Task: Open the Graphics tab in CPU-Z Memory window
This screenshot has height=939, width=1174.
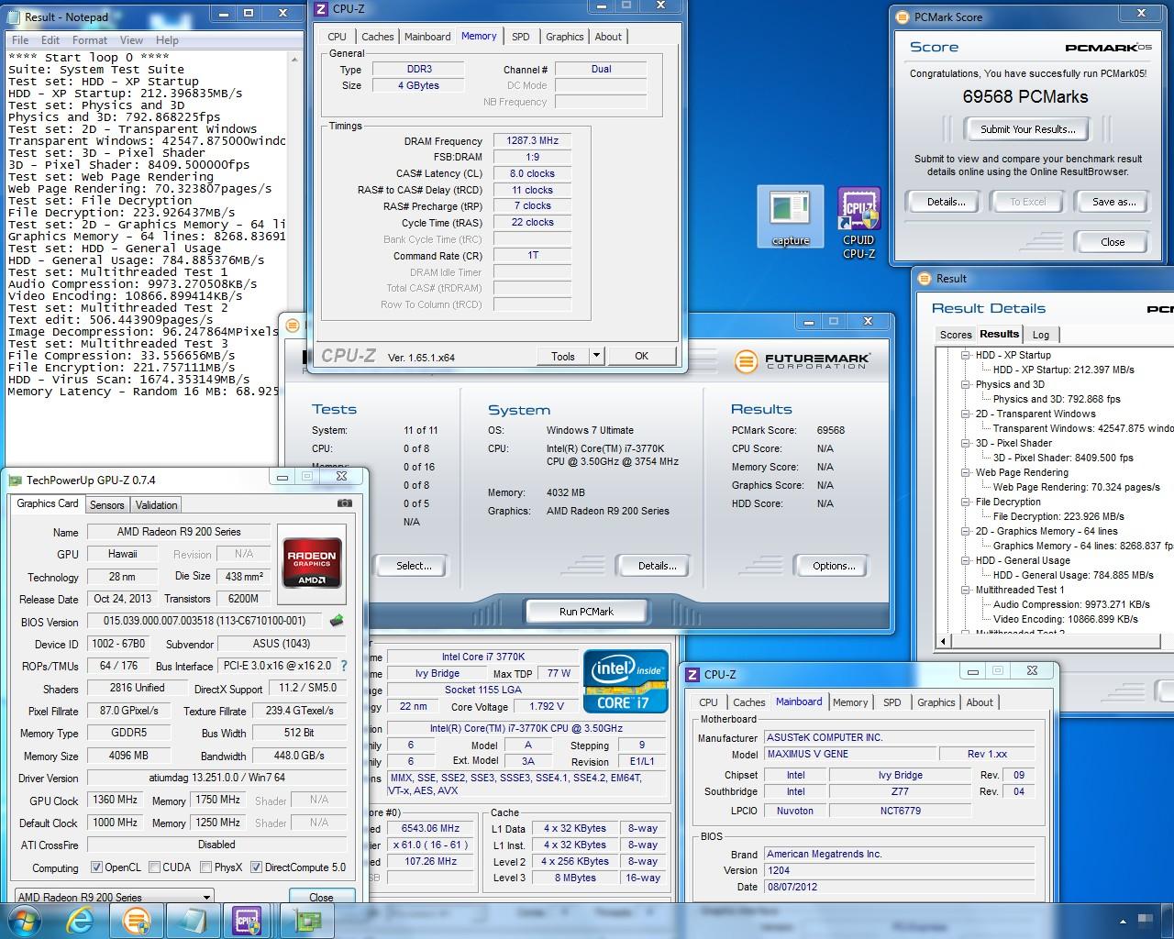Action: point(564,37)
